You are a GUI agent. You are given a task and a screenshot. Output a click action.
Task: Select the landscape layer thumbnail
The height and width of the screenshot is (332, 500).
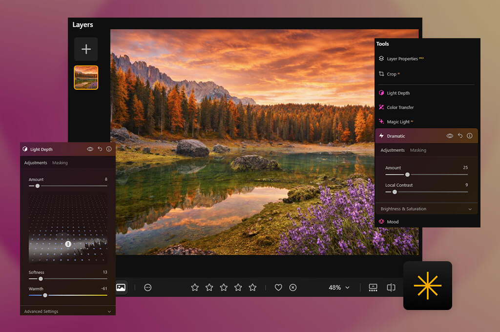pos(86,78)
